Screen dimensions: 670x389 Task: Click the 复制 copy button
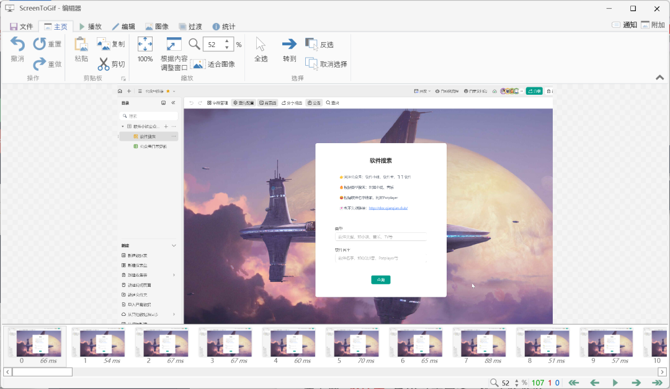(x=110, y=44)
